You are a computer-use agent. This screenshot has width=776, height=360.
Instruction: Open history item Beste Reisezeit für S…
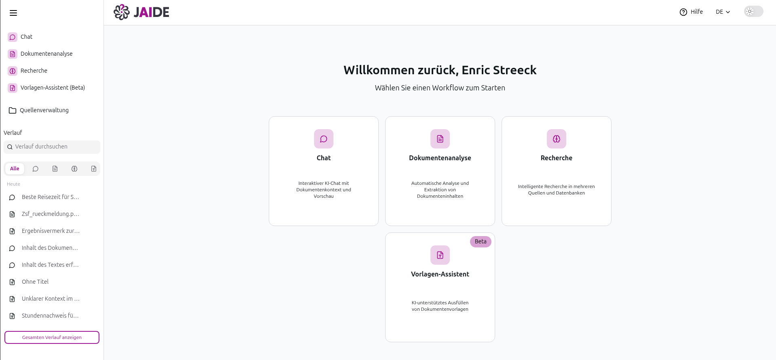(x=50, y=197)
